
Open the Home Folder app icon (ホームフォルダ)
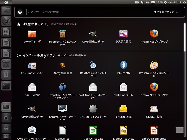(32, 34)
